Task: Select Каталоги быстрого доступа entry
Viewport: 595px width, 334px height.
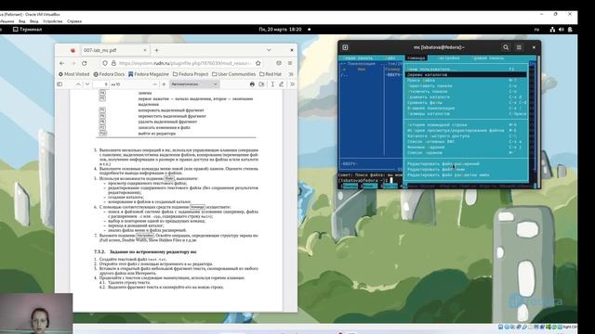Action: [x=467, y=136]
